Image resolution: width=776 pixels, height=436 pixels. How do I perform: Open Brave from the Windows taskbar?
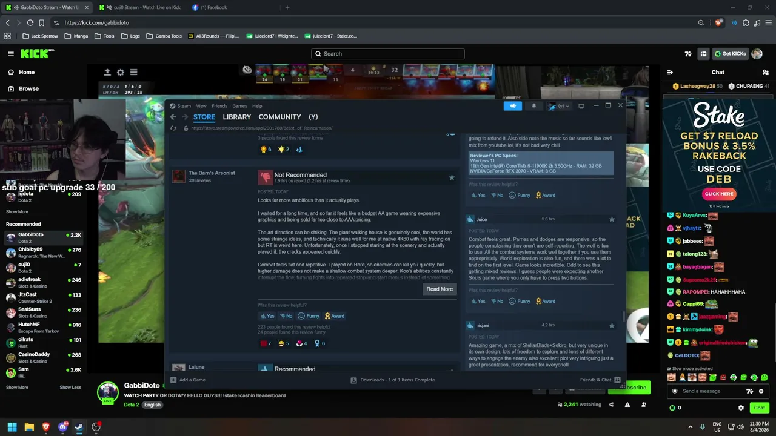point(45,427)
